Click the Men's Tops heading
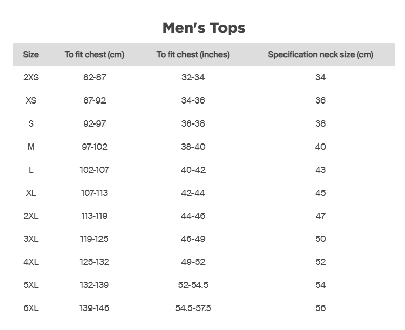 tap(204, 28)
